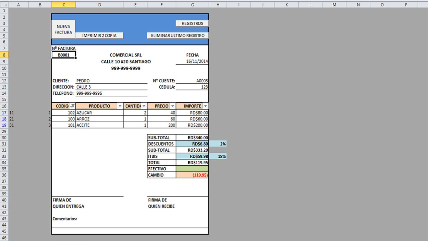Select the import cell RD$60.00
This screenshot has width=428, height=241.
[x=192, y=119]
